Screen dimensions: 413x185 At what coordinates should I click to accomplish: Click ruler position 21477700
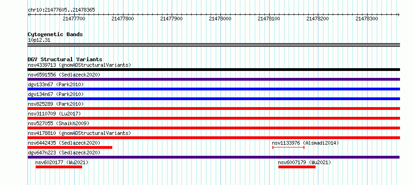(x=74, y=19)
